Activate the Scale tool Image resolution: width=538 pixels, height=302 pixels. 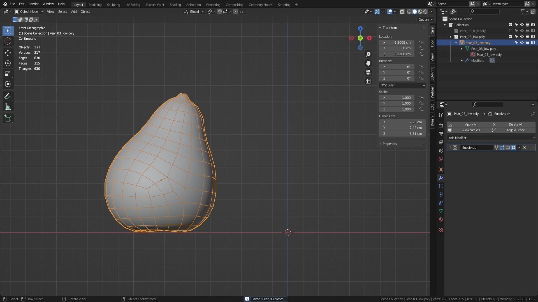click(8, 74)
